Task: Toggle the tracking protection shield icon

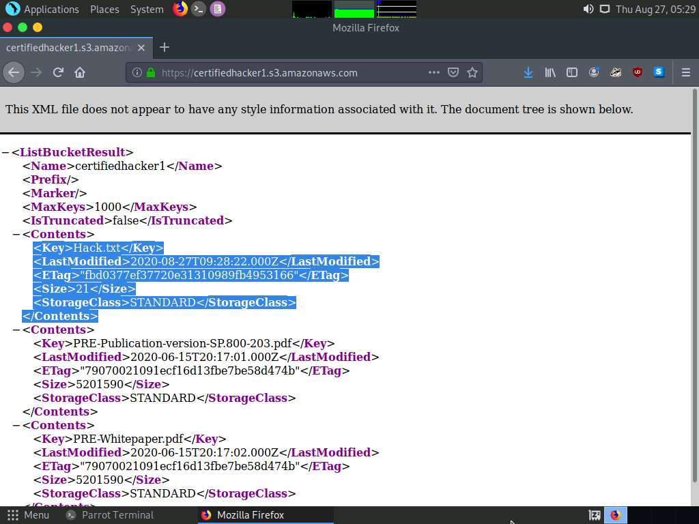Action: (x=453, y=72)
